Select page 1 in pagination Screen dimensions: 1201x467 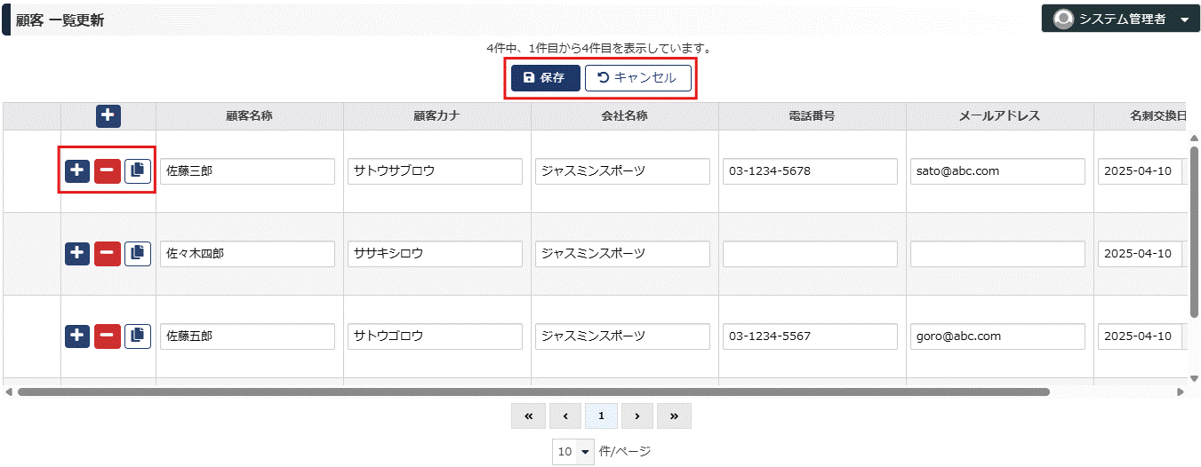pos(601,416)
